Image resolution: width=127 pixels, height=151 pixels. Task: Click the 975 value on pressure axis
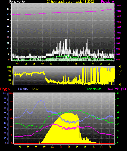[118, 60]
